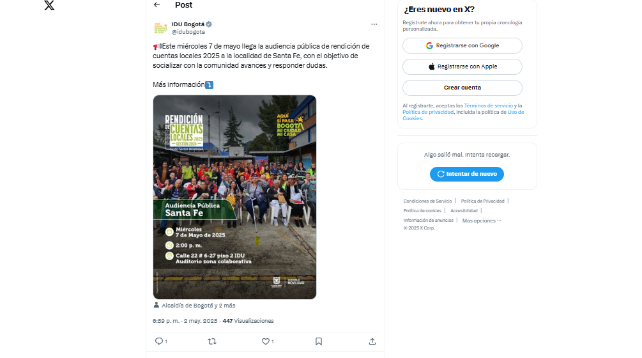Like the post with the heart icon
Image resolution: width=642 pixels, height=358 pixels.
[x=265, y=341]
